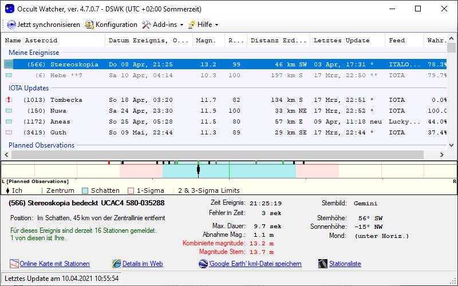Collapse the IOTA Updates group header
This screenshot has width=458, height=286.
[29, 88]
